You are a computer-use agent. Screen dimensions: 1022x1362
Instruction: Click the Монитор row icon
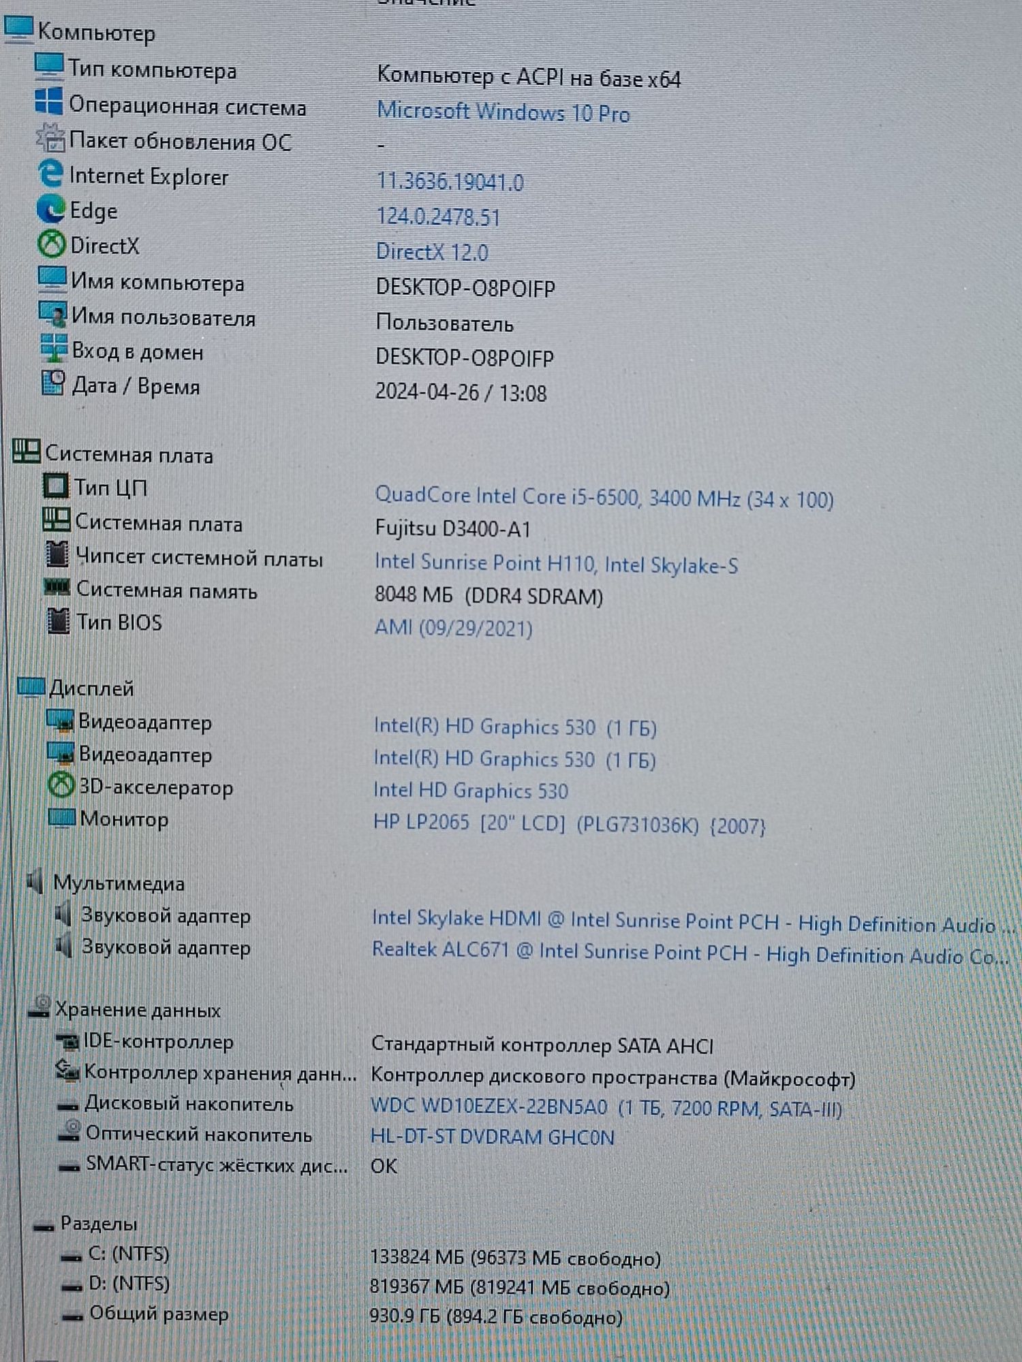[62, 817]
